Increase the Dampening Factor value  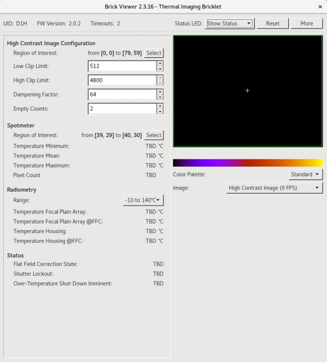click(x=160, y=92)
